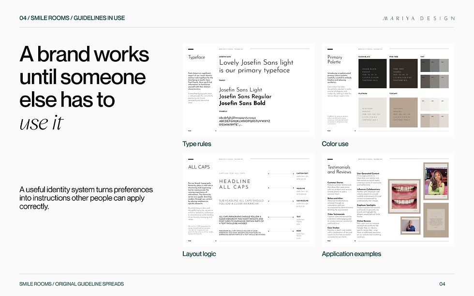Click the teeth before-and-after photo
Image resolution: width=474 pixels, height=296 pixels.
pos(404,197)
